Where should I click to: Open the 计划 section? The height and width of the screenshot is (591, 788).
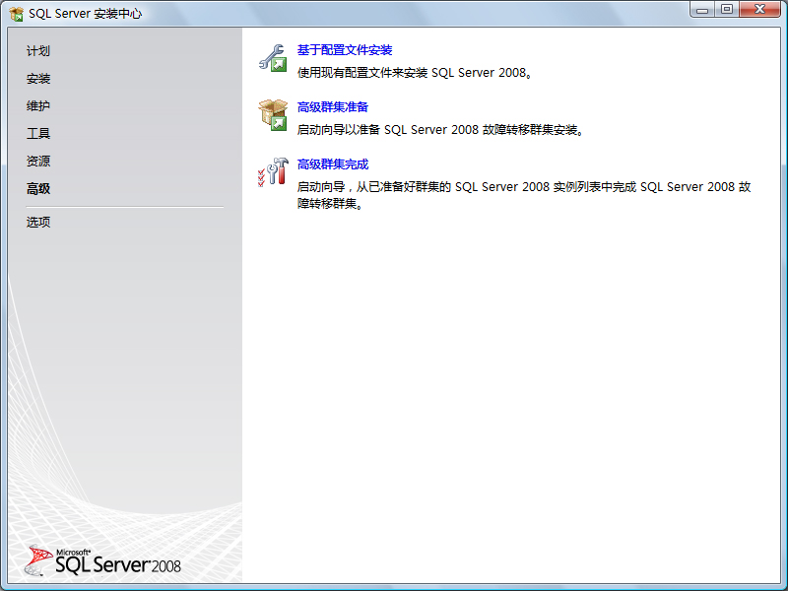tap(38, 51)
